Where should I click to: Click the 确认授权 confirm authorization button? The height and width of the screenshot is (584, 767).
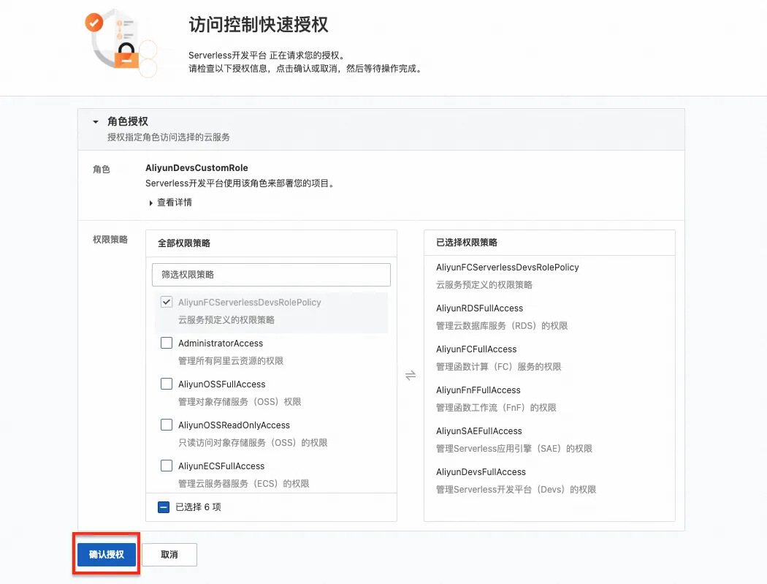point(107,554)
